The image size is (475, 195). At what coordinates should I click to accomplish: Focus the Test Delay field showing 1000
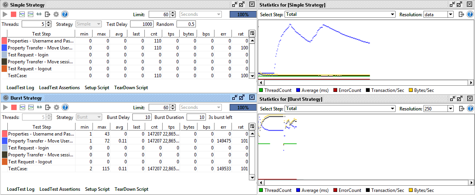pos(142,24)
